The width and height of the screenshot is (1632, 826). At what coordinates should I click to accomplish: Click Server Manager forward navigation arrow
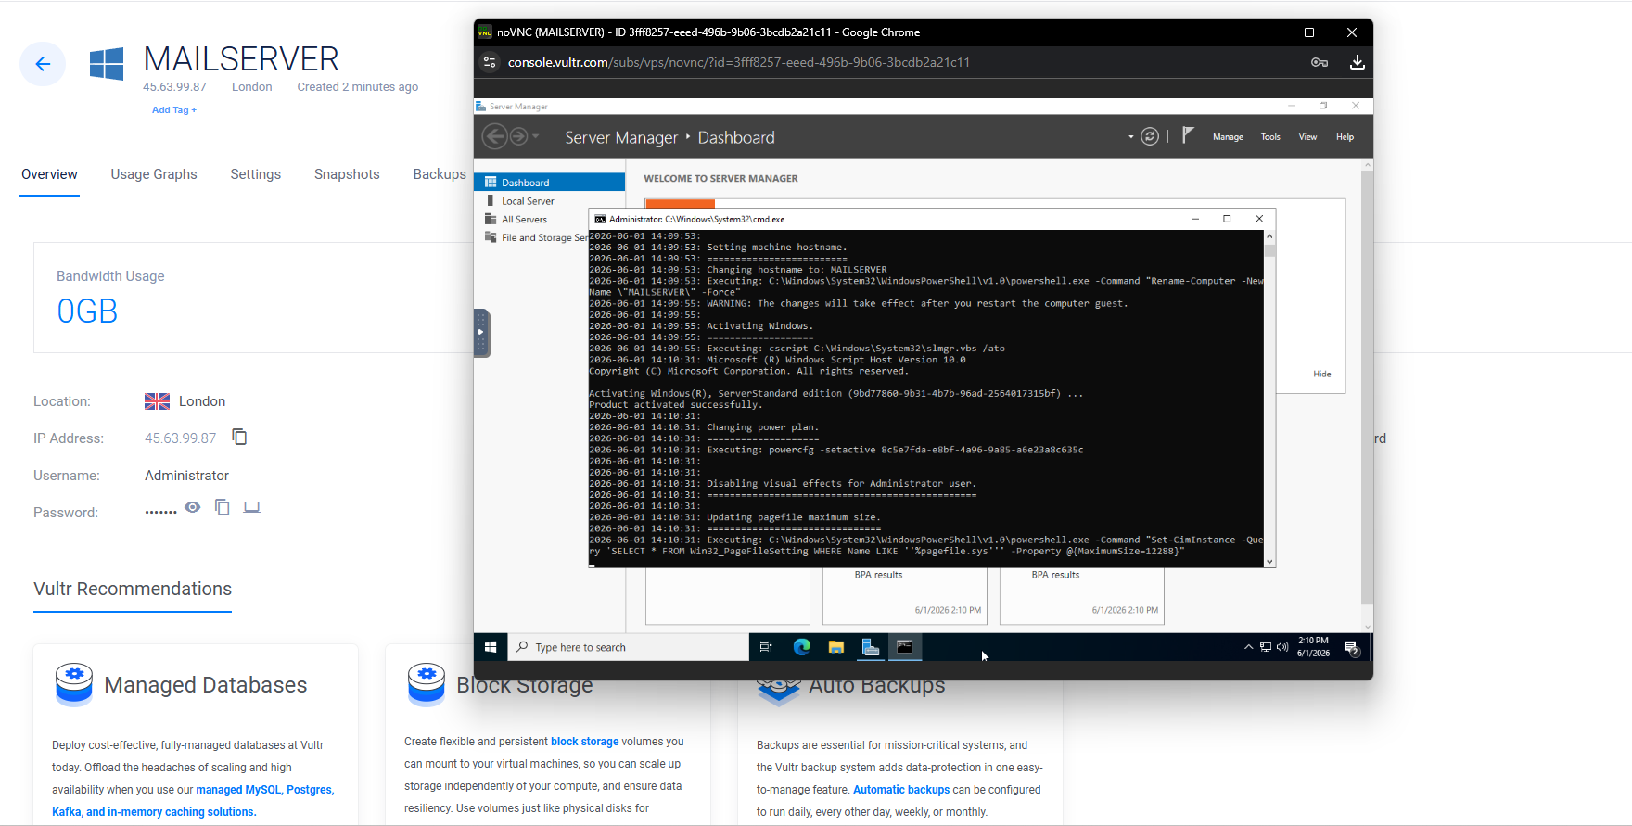point(519,137)
